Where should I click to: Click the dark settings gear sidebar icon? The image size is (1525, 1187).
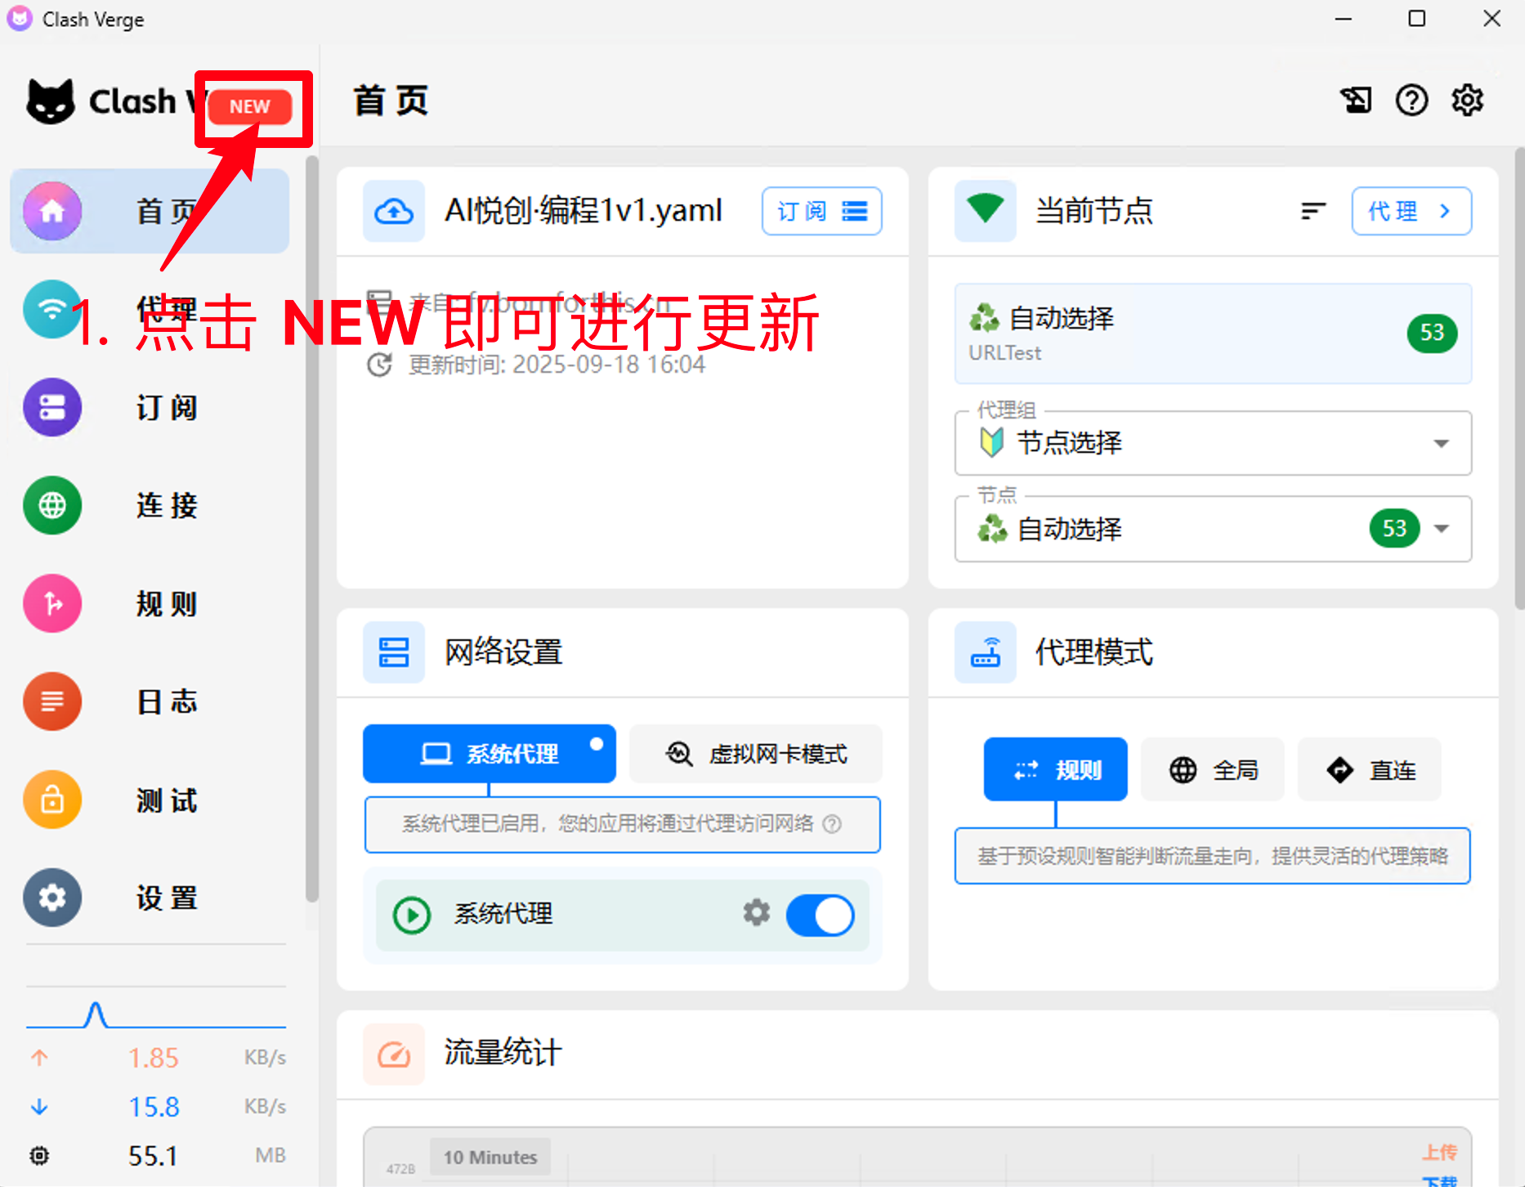pos(52,898)
